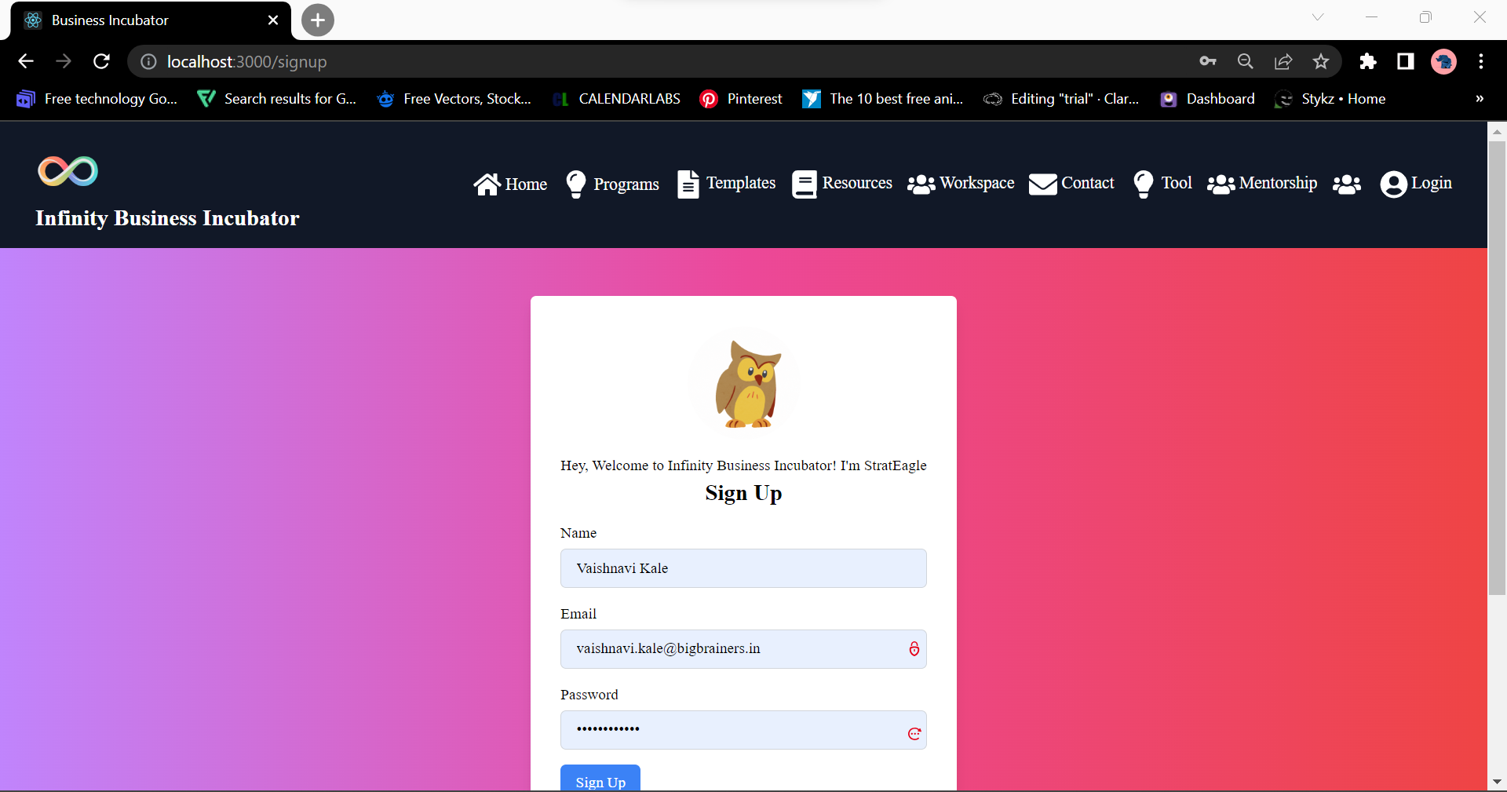
Task: Close the Business Incubator tab
Action: coord(273,20)
